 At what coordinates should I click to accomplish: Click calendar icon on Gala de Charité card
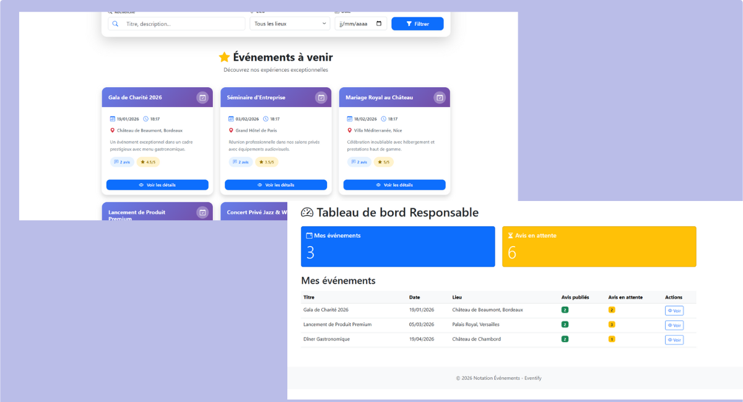202,98
